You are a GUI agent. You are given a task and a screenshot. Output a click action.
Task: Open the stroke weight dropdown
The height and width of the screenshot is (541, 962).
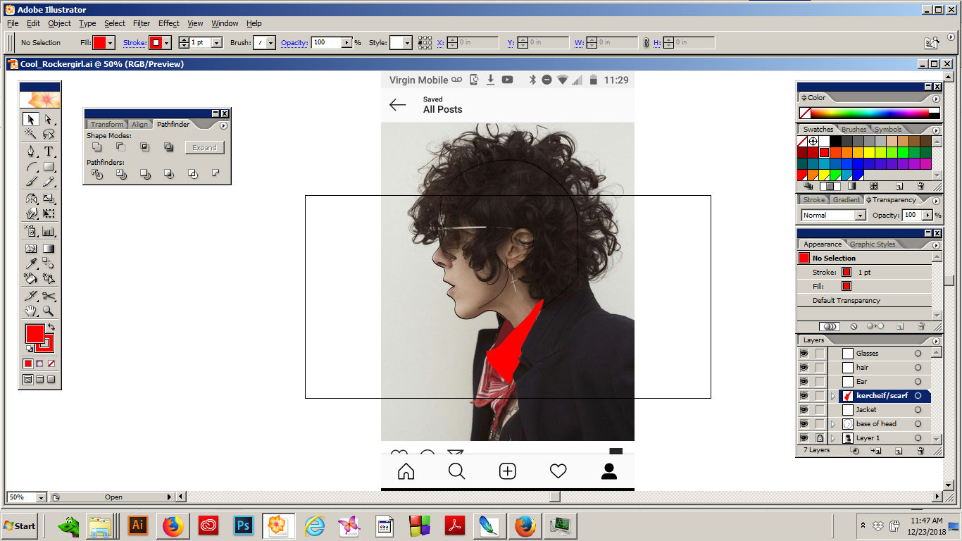[x=217, y=43]
